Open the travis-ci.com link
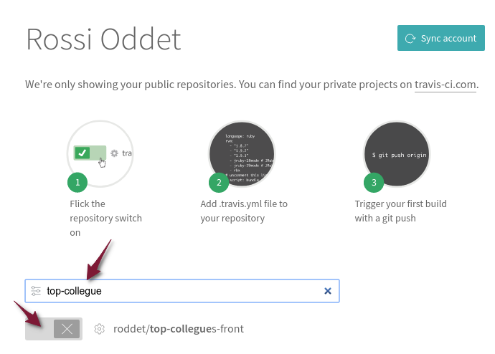Image resolution: width=495 pixels, height=354 pixels. coord(445,85)
